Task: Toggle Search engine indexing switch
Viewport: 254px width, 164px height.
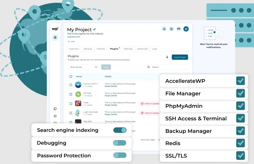Action: [x=120, y=130]
